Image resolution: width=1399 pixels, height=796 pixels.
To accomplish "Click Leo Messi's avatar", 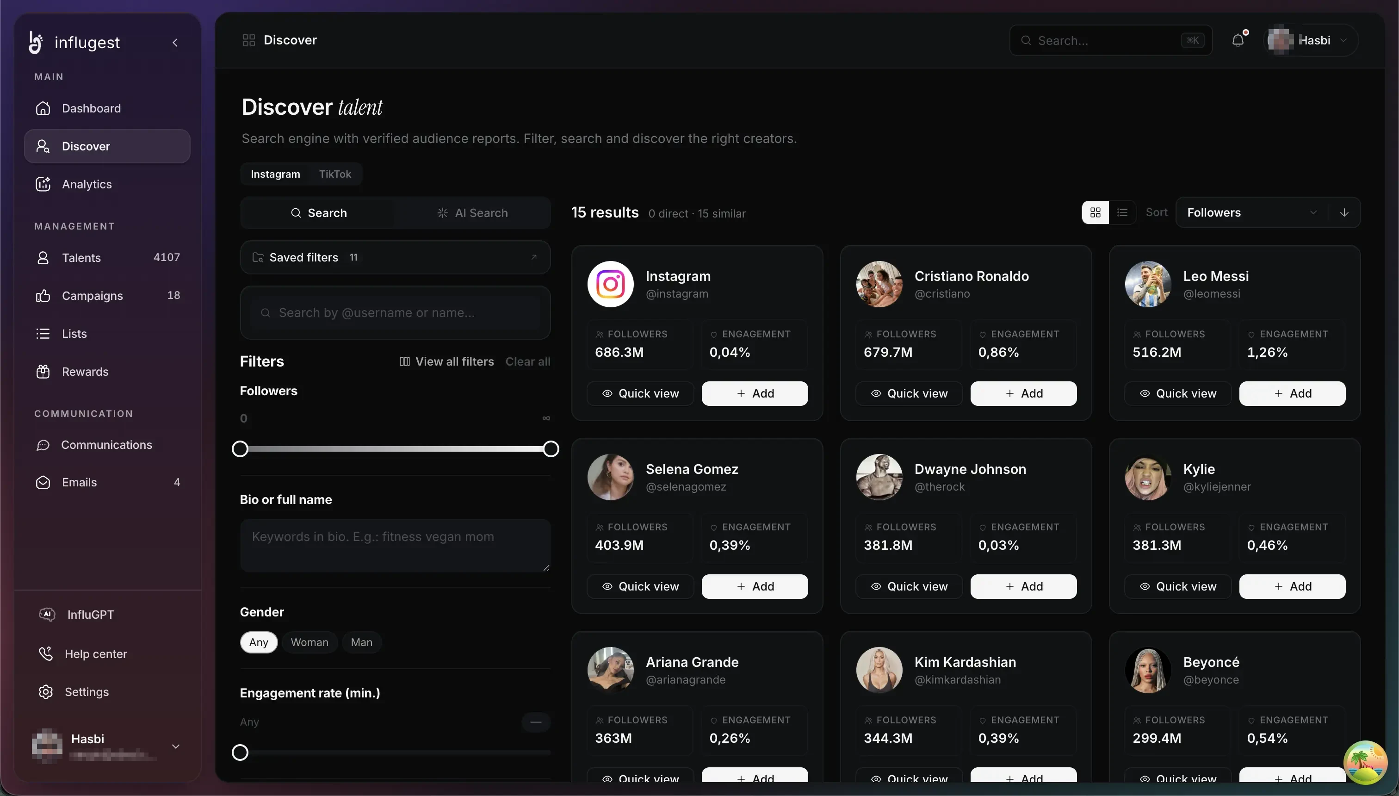I will (1148, 284).
